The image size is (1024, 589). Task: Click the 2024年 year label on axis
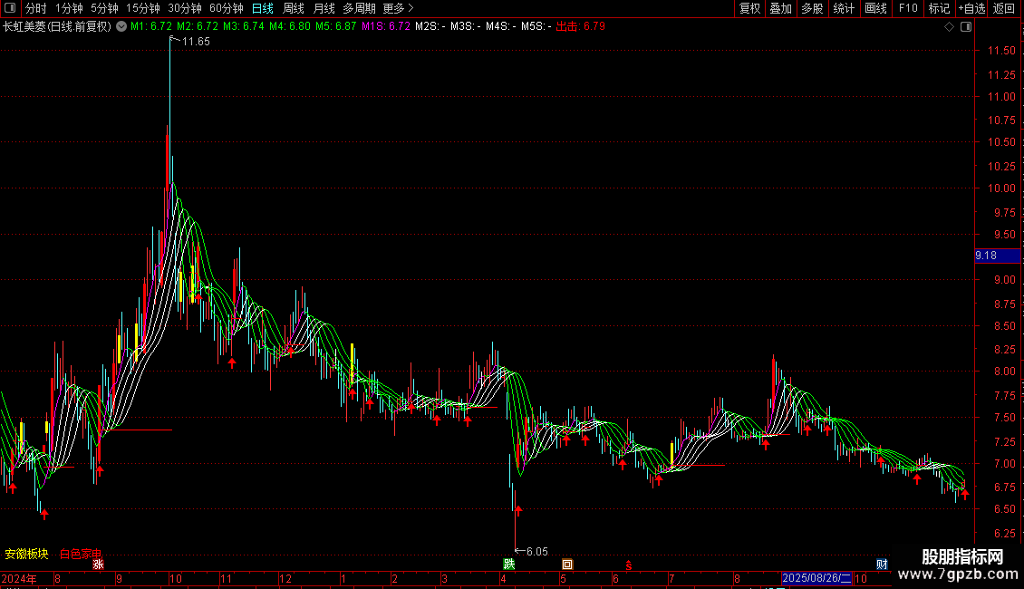pos(19,578)
